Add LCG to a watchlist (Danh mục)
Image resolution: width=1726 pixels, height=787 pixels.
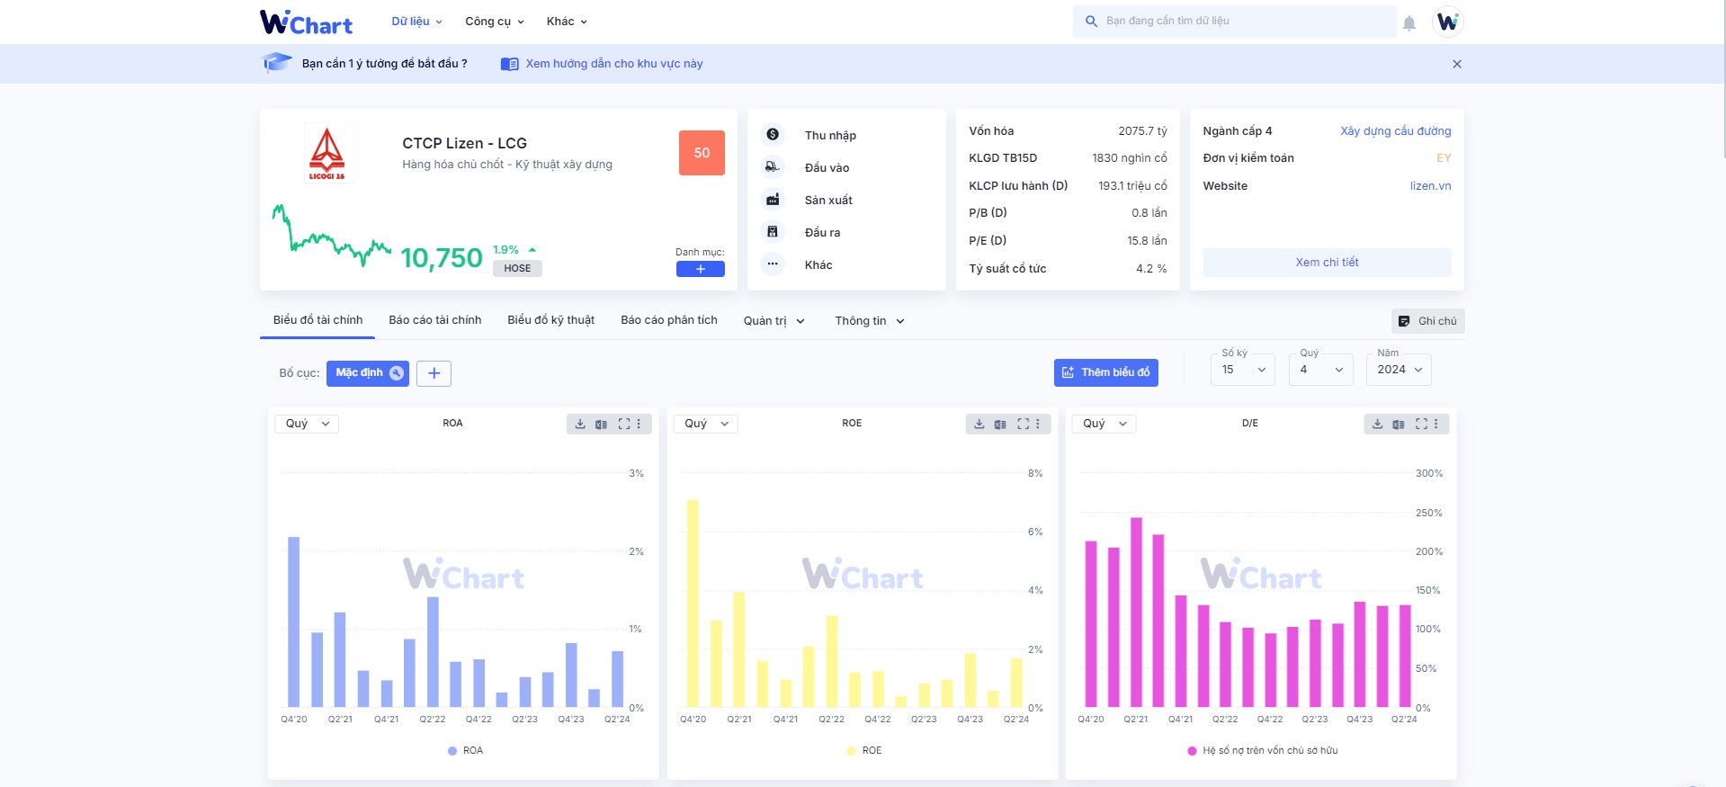700,269
